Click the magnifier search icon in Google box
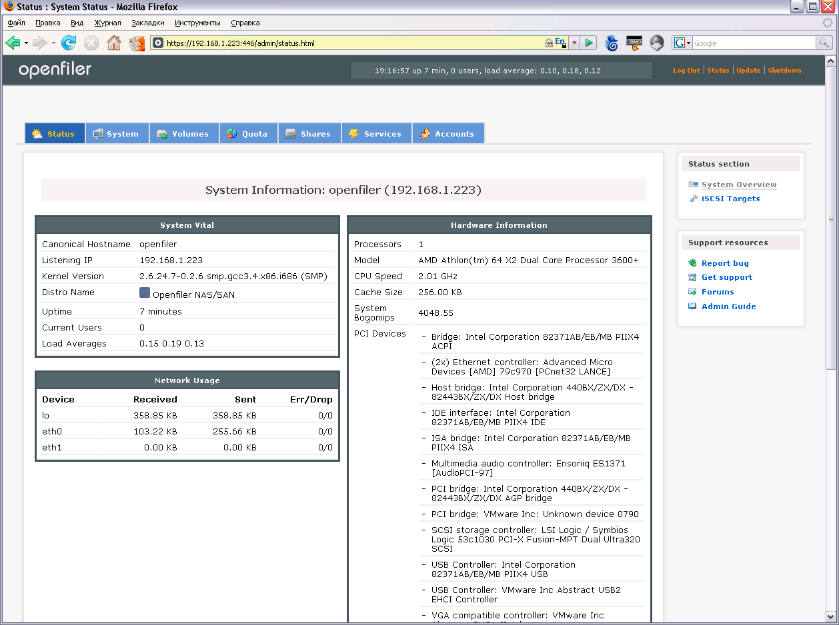This screenshot has width=839, height=625. point(824,43)
